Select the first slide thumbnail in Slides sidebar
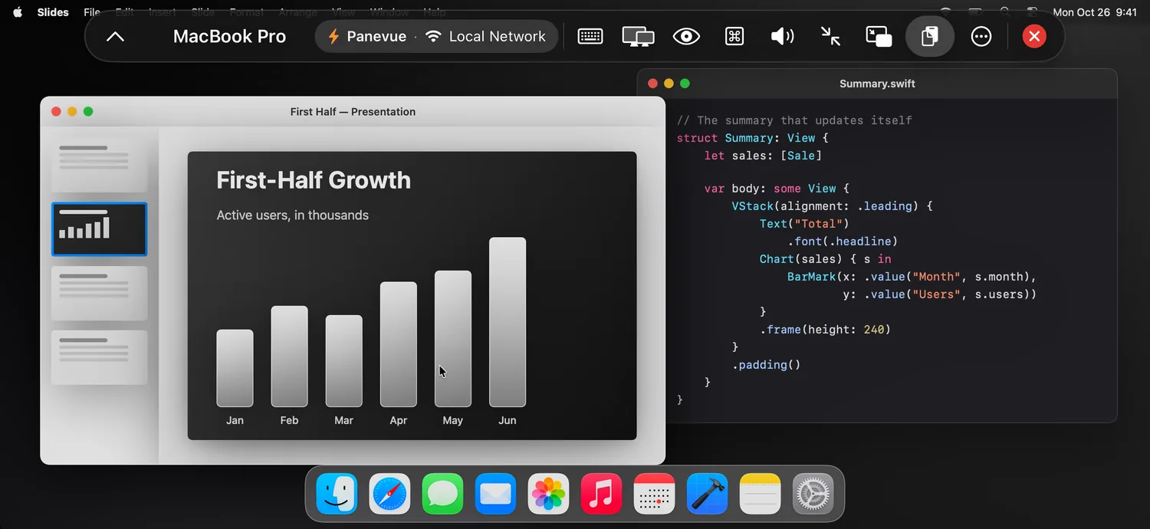Screen dimensions: 1150x529 point(99,165)
